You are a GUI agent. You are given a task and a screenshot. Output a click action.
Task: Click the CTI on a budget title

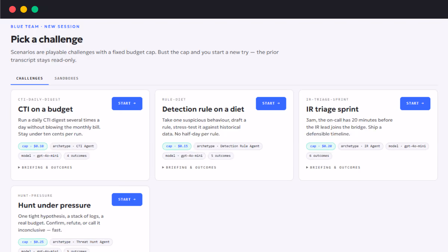[x=46, y=109]
